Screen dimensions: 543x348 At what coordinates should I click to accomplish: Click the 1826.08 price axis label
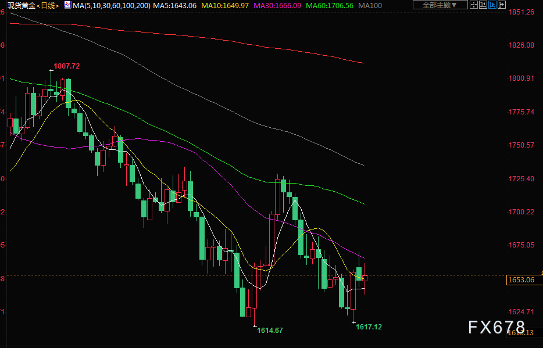521,45
